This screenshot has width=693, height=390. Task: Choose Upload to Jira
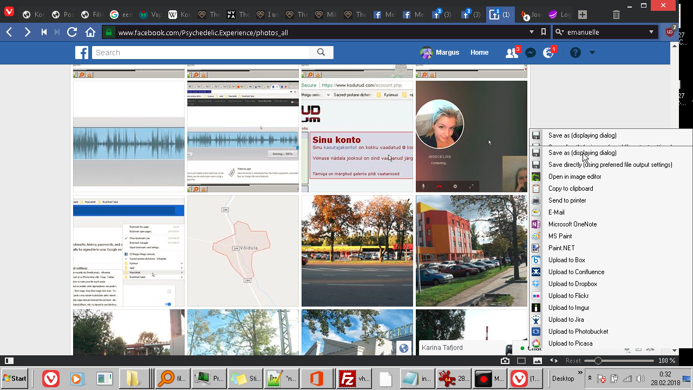tap(611, 320)
